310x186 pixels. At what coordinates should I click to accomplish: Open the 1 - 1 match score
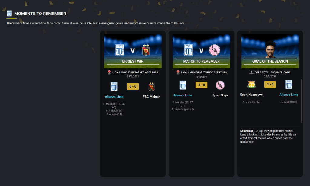pos(270,85)
